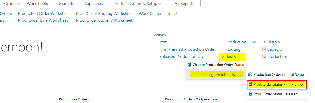Select Prod. Order Status Firm Planned
This screenshot has height=103, width=315.
coord(277,84)
